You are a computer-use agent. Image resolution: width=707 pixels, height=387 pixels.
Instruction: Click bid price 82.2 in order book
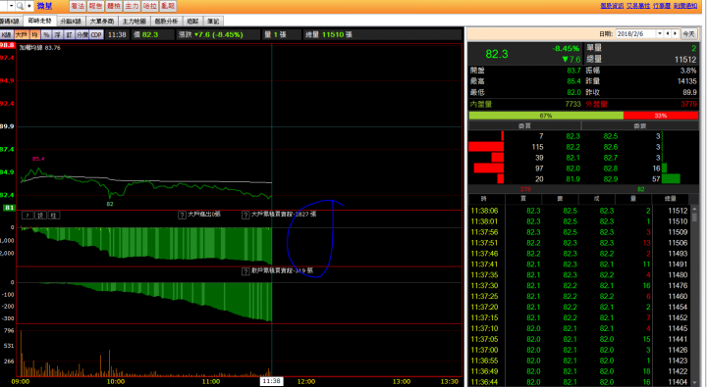coord(573,147)
